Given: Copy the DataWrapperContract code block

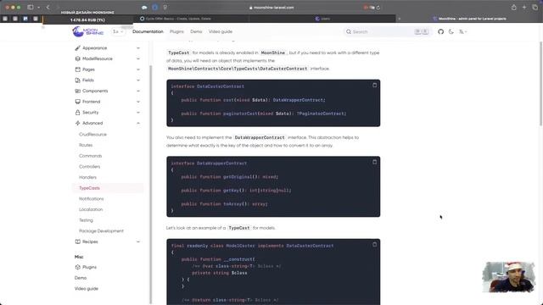Looking at the screenshot, I should tap(374, 162).
